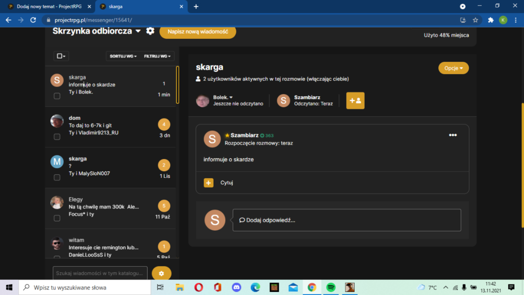Click Napisz nową wiadomość button

tap(198, 32)
